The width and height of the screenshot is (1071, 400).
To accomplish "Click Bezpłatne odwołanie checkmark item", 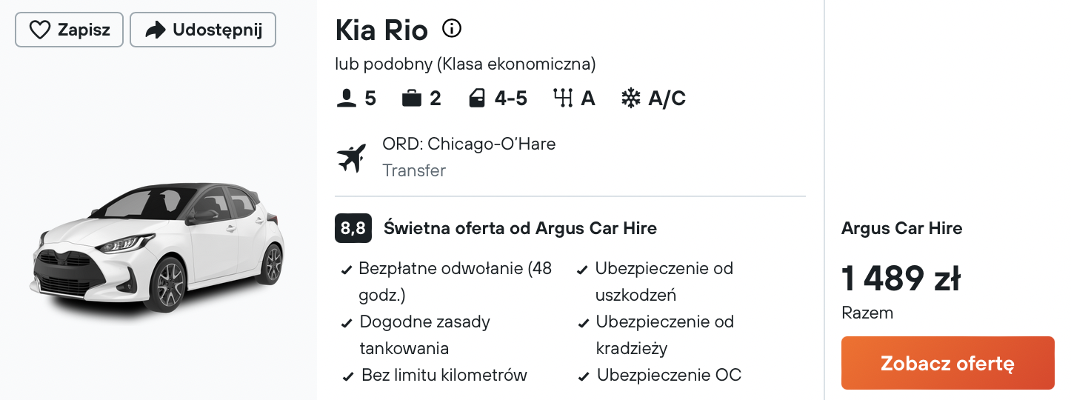I will point(447,281).
